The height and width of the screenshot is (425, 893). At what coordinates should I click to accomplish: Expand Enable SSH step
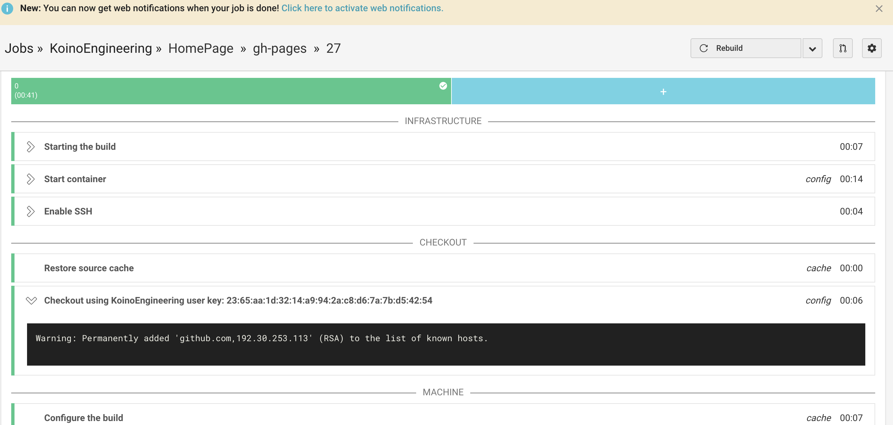tap(31, 211)
